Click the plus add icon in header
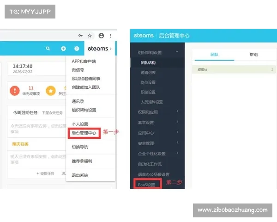Screen dimensions: 277x222 63,49
